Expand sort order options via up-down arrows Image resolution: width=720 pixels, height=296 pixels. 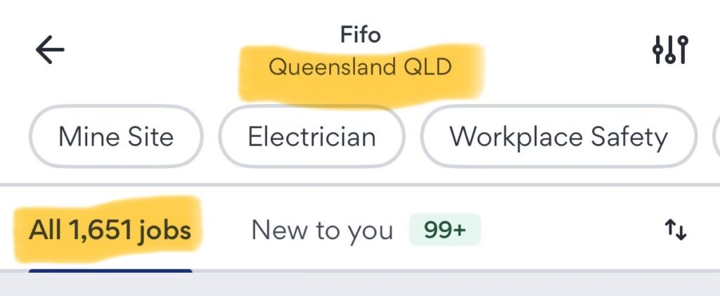(675, 230)
